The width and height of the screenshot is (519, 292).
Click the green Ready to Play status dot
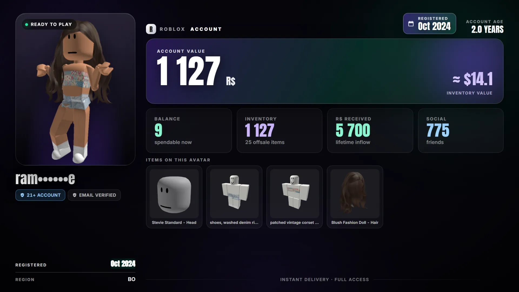point(26,24)
